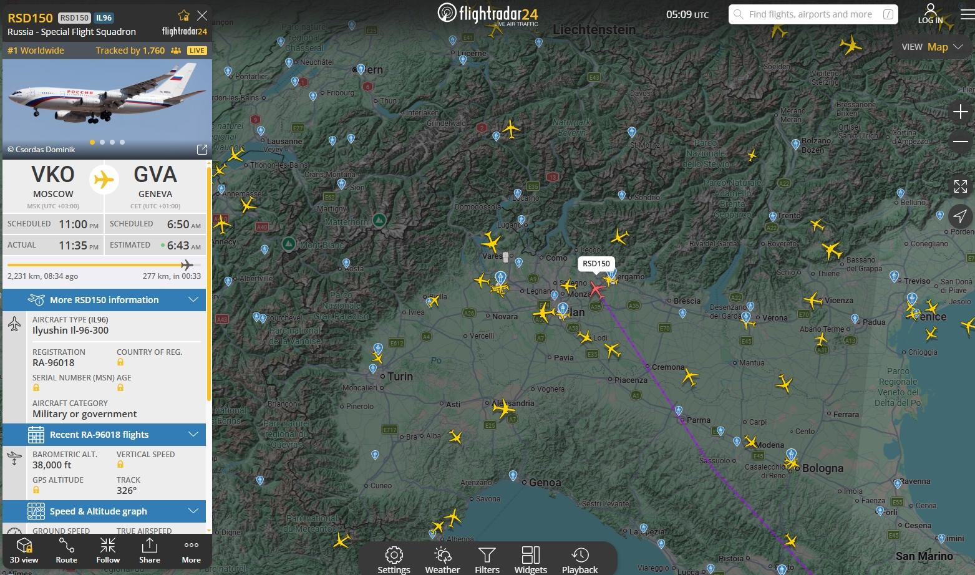
Task: Collapse the Speed & Altitude graph section
Action: (x=104, y=511)
